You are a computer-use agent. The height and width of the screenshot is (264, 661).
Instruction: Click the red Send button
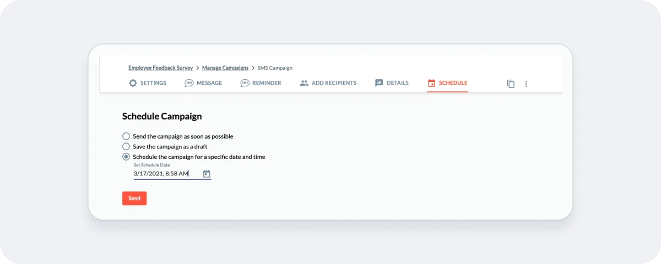134,199
